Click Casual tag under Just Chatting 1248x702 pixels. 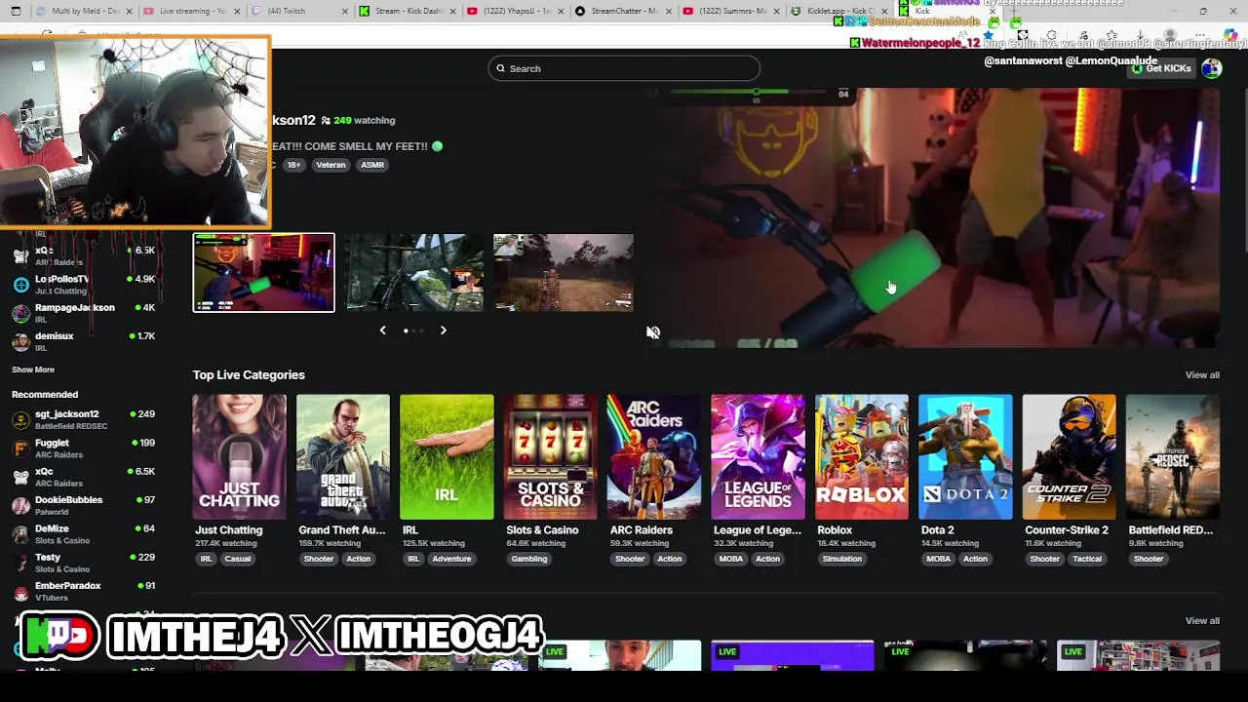coord(238,560)
